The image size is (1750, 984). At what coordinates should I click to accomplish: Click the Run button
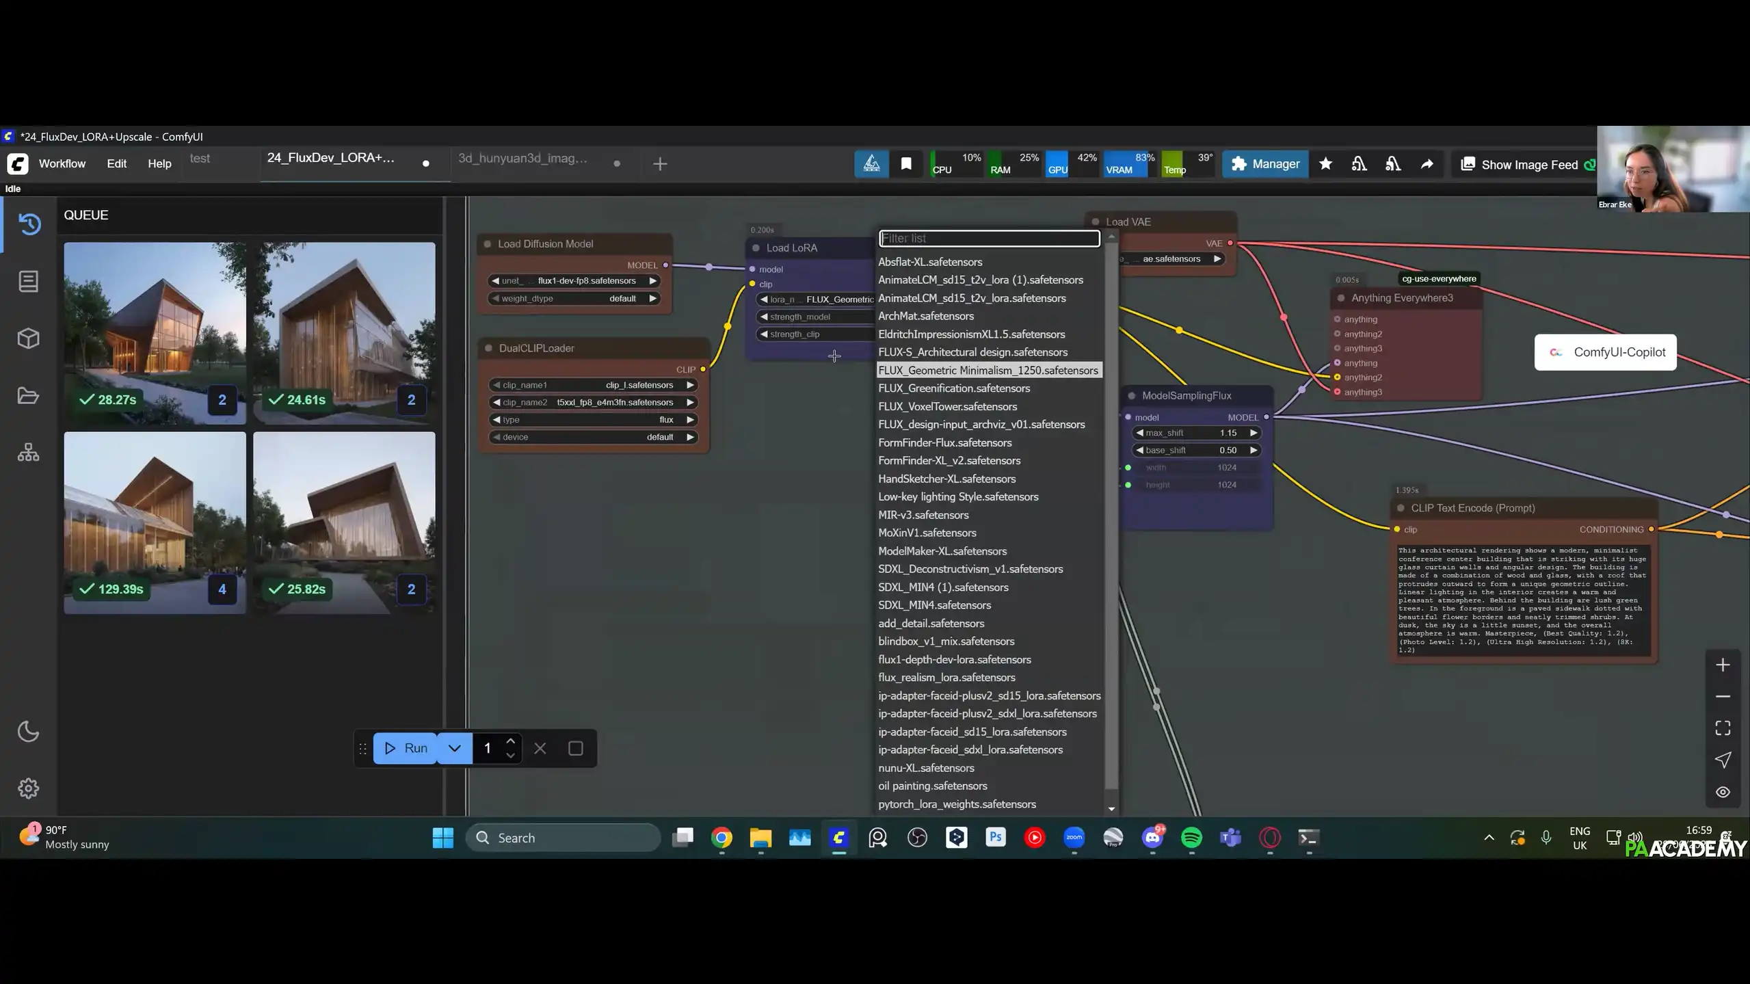(x=405, y=749)
